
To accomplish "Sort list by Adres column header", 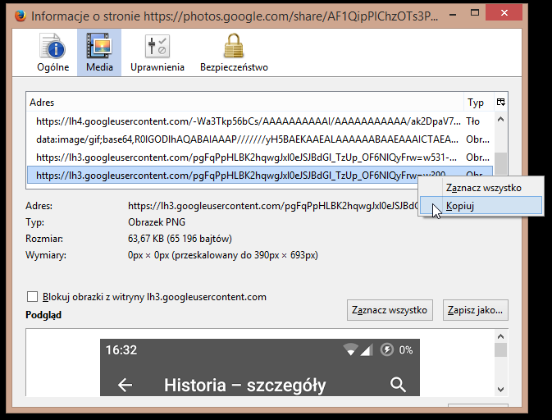I will point(244,103).
